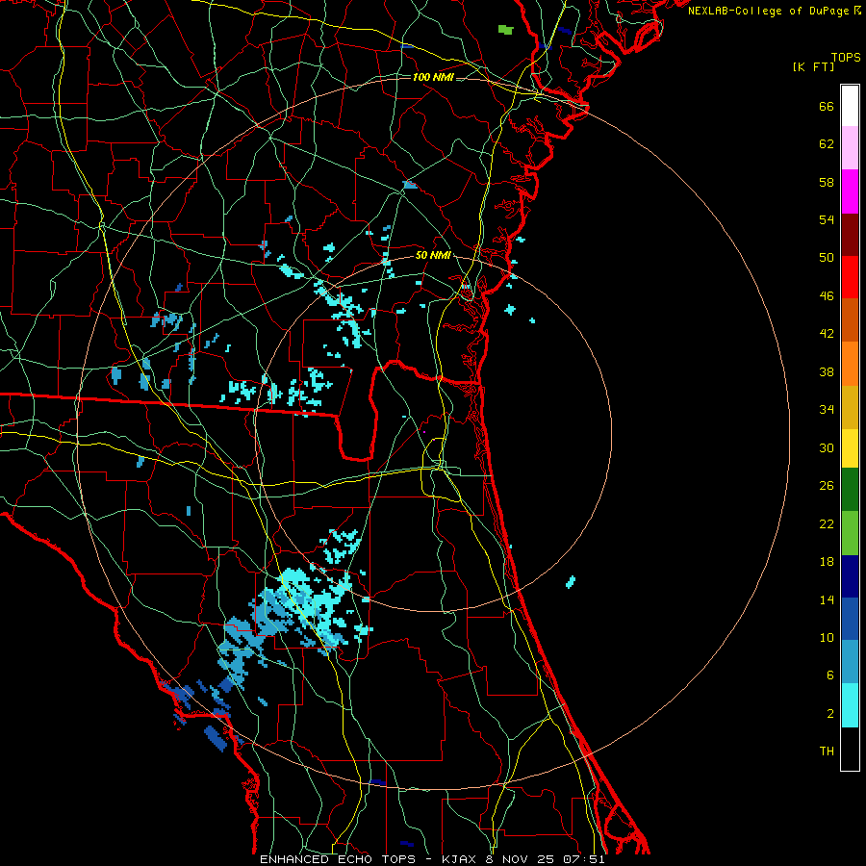The height and width of the screenshot is (866, 866).
Task: Click the 26 legend value
Action: [827, 486]
